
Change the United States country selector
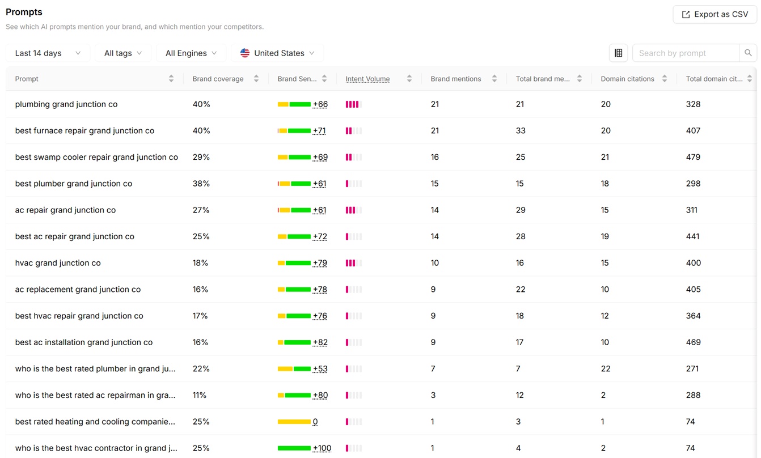click(x=277, y=53)
